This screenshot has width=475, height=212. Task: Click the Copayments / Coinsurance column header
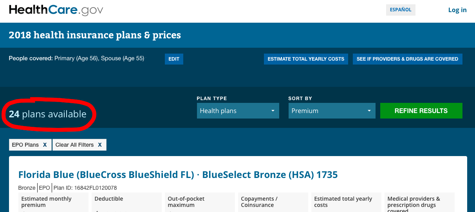click(x=259, y=202)
